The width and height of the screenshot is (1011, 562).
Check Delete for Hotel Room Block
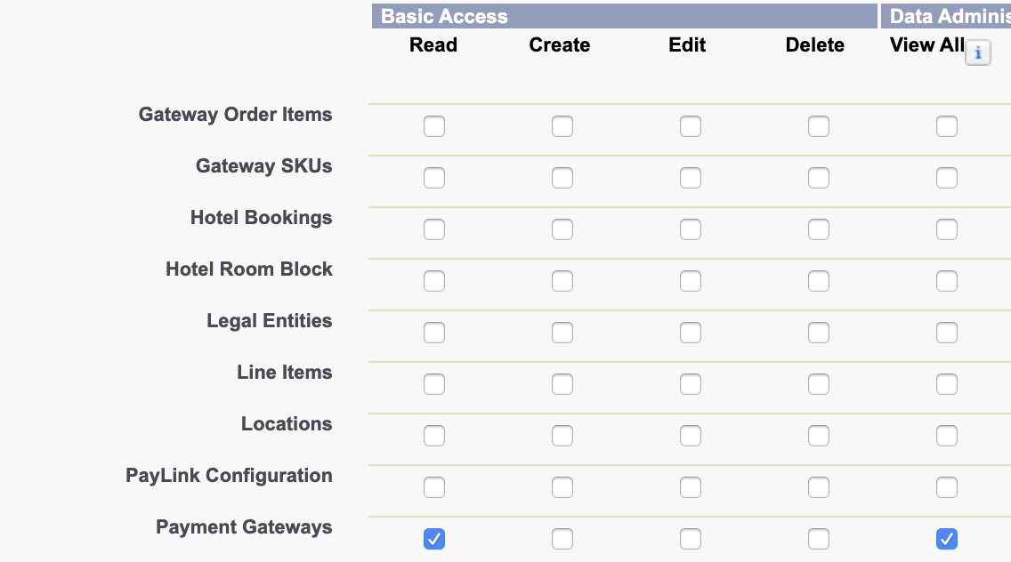[819, 281]
